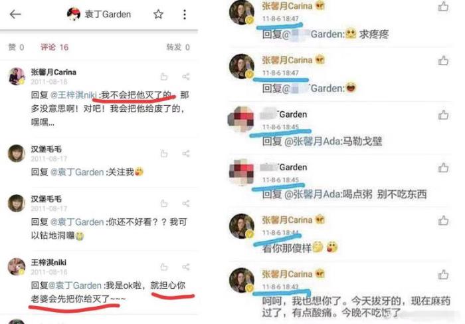Image resolution: width=465 pixels, height=324 pixels.
Task: Go back using the left arrow
Action: tap(15, 14)
